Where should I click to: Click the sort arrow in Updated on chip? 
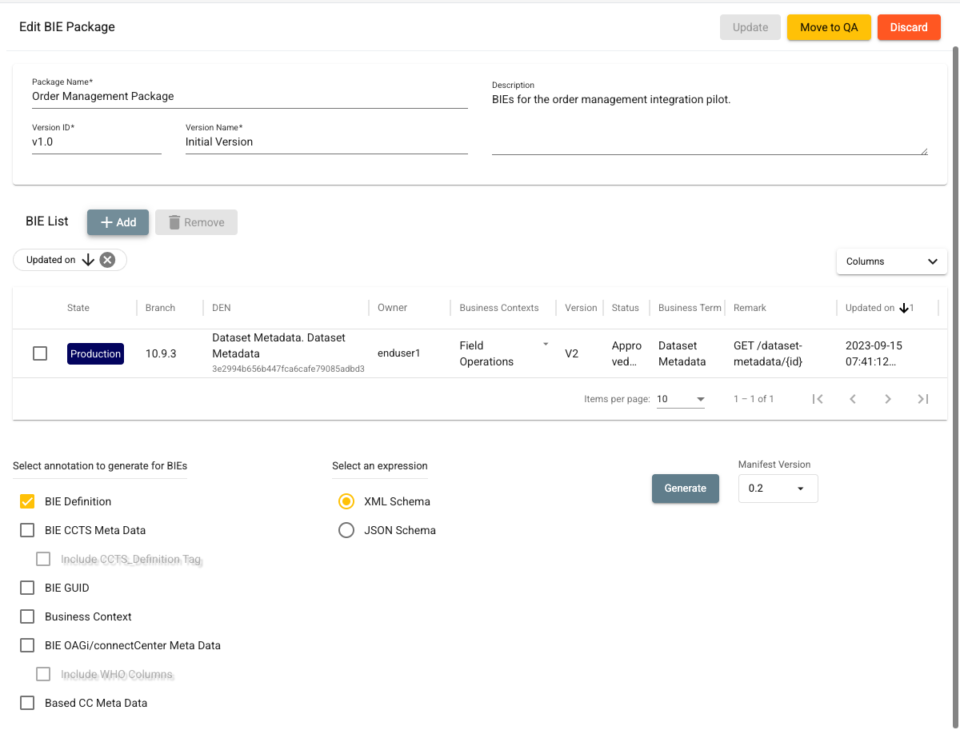[x=88, y=260]
